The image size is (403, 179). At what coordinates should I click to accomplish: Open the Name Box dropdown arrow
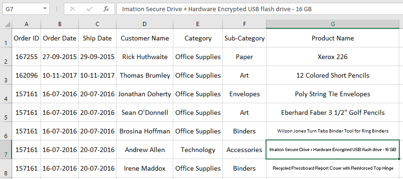pyautogui.click(x=45, y=9)
